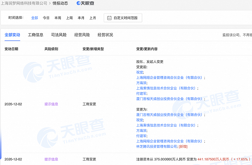Image resolution: width=252 pixels, height=165 pixels.
Task: Click the (+17.65%) percentage text
Action: tap(240, 159)
